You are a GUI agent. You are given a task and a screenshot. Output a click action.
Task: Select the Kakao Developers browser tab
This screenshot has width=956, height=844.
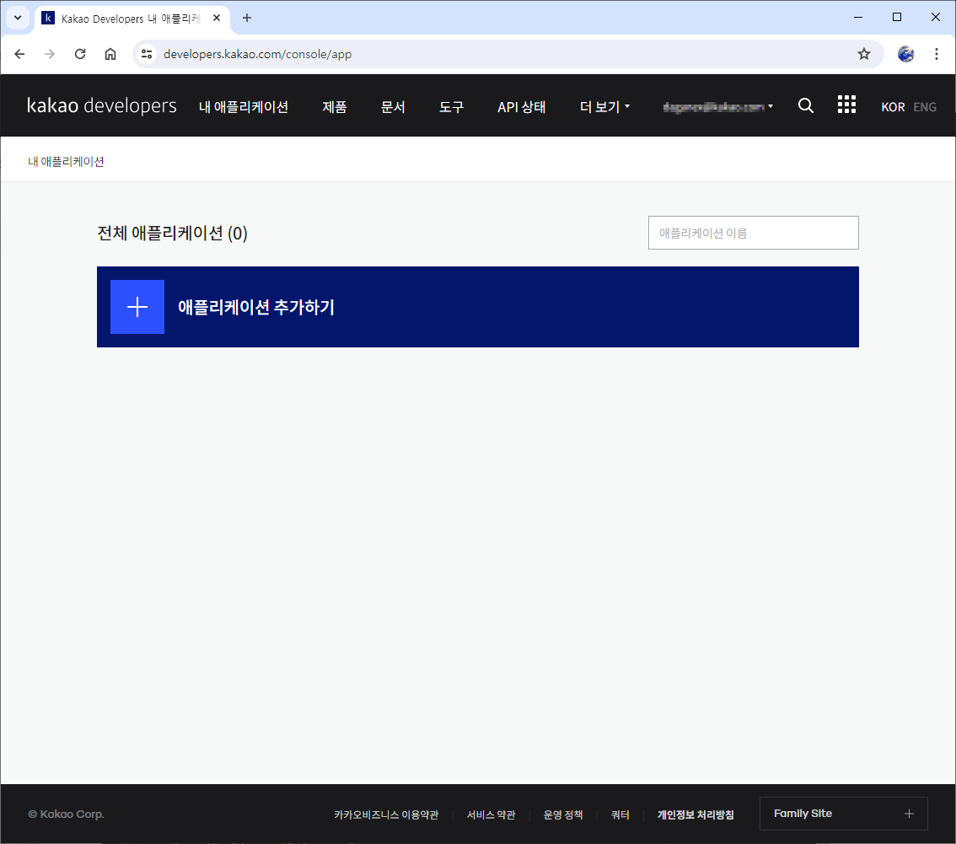click(131, 19)
